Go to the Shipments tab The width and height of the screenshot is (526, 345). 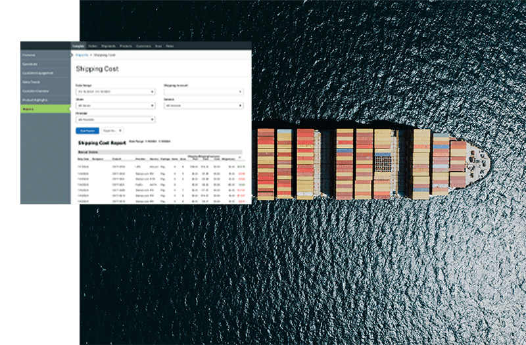coord(109,46)
